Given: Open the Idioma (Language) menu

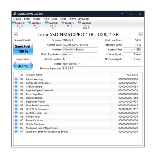Looking at the screenshot, I should (x=79, y=19).
